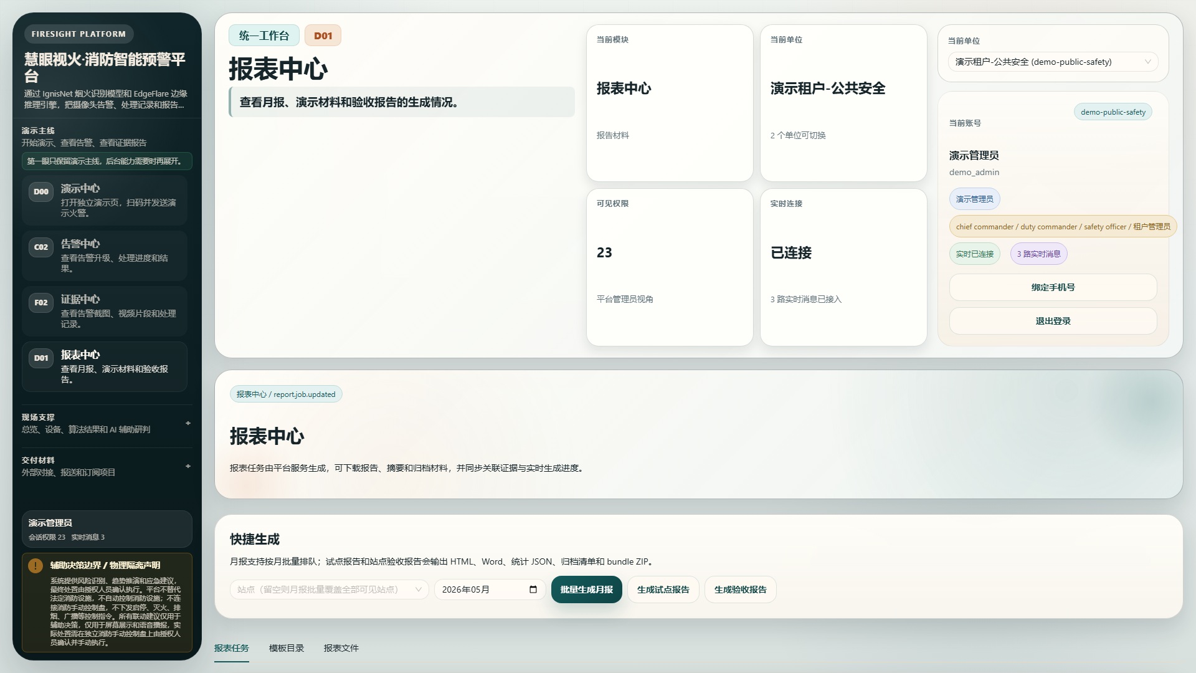1196x673 pixels.
Task: Click the 3 路实时消息已接入 text
Action: (806, 300)
